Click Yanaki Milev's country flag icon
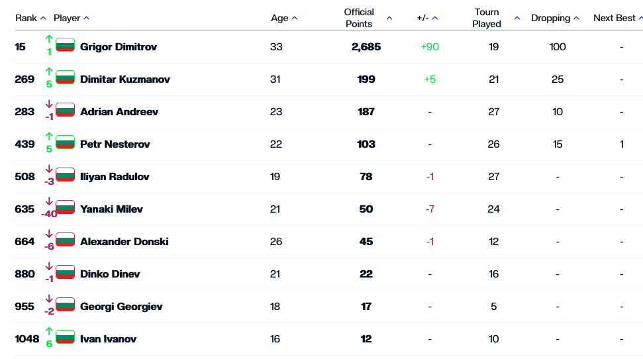This screenshot has height=359, width=643. (65, 208)
